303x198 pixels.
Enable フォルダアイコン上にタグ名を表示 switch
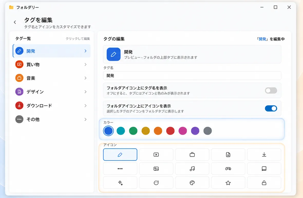click(271, 91)
